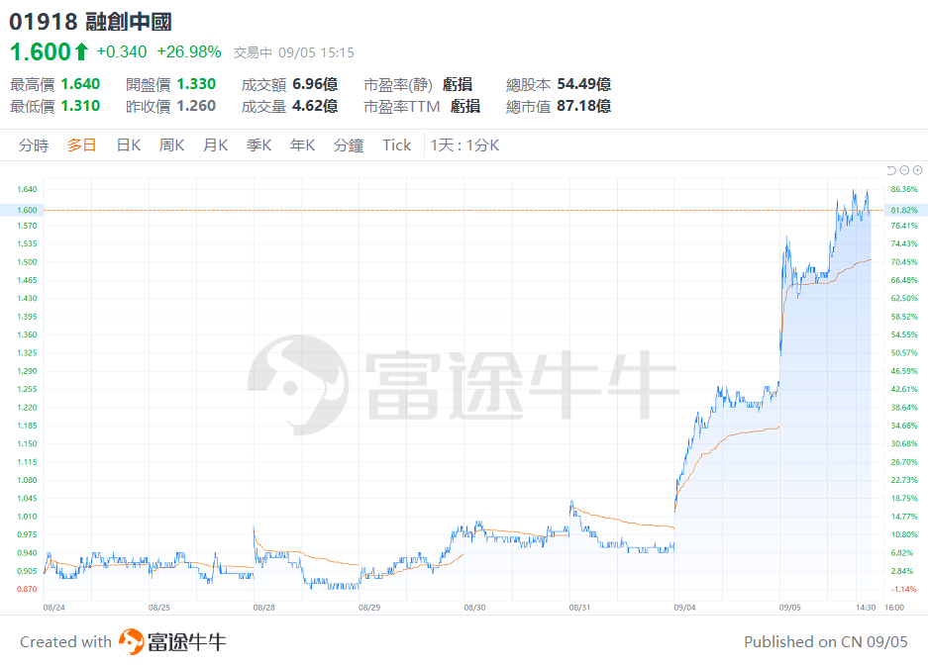Screen dimensions: 928x668
Task: Switch to the 分時 intraday tab
Action: [33, 145]
